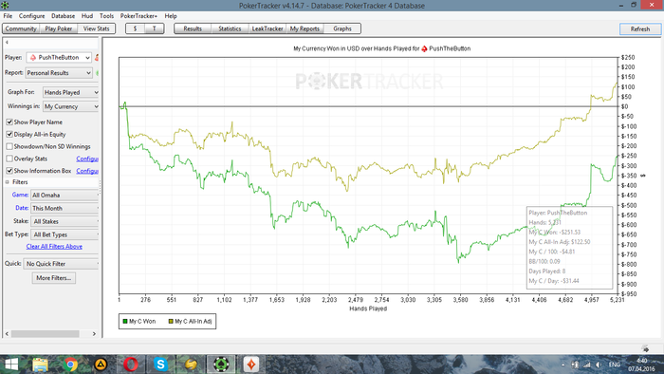
Task: Click the volume icon in system tray
Action: point(599,365)
